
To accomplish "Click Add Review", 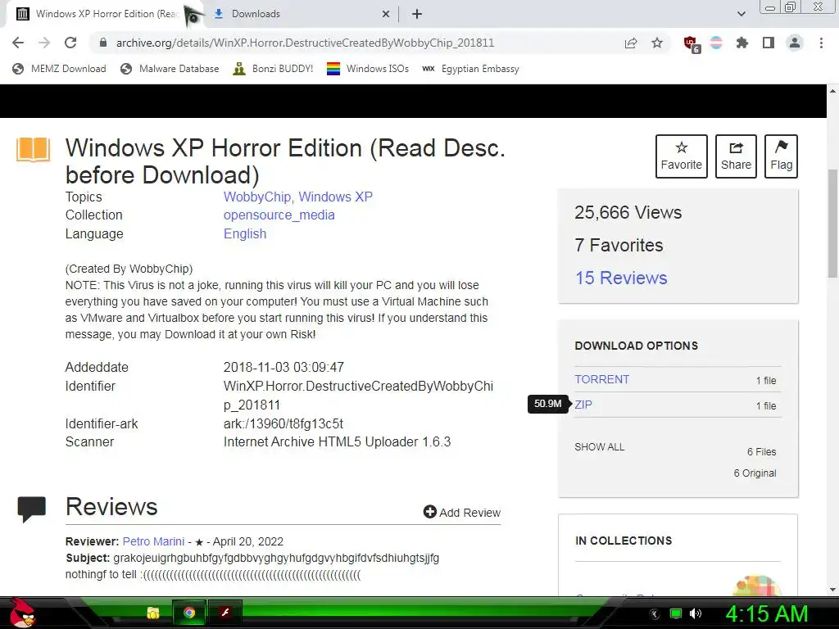I will coord(462,513).
